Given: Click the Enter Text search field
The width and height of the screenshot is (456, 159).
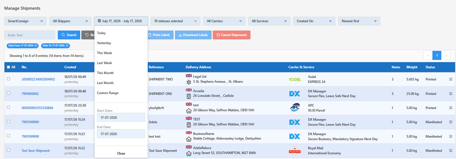Looking at the screenshot, I should pos(30,35).
